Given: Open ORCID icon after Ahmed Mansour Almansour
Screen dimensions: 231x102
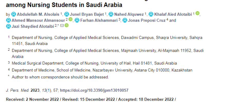Looking at the screenshot, I should (70, 19).
